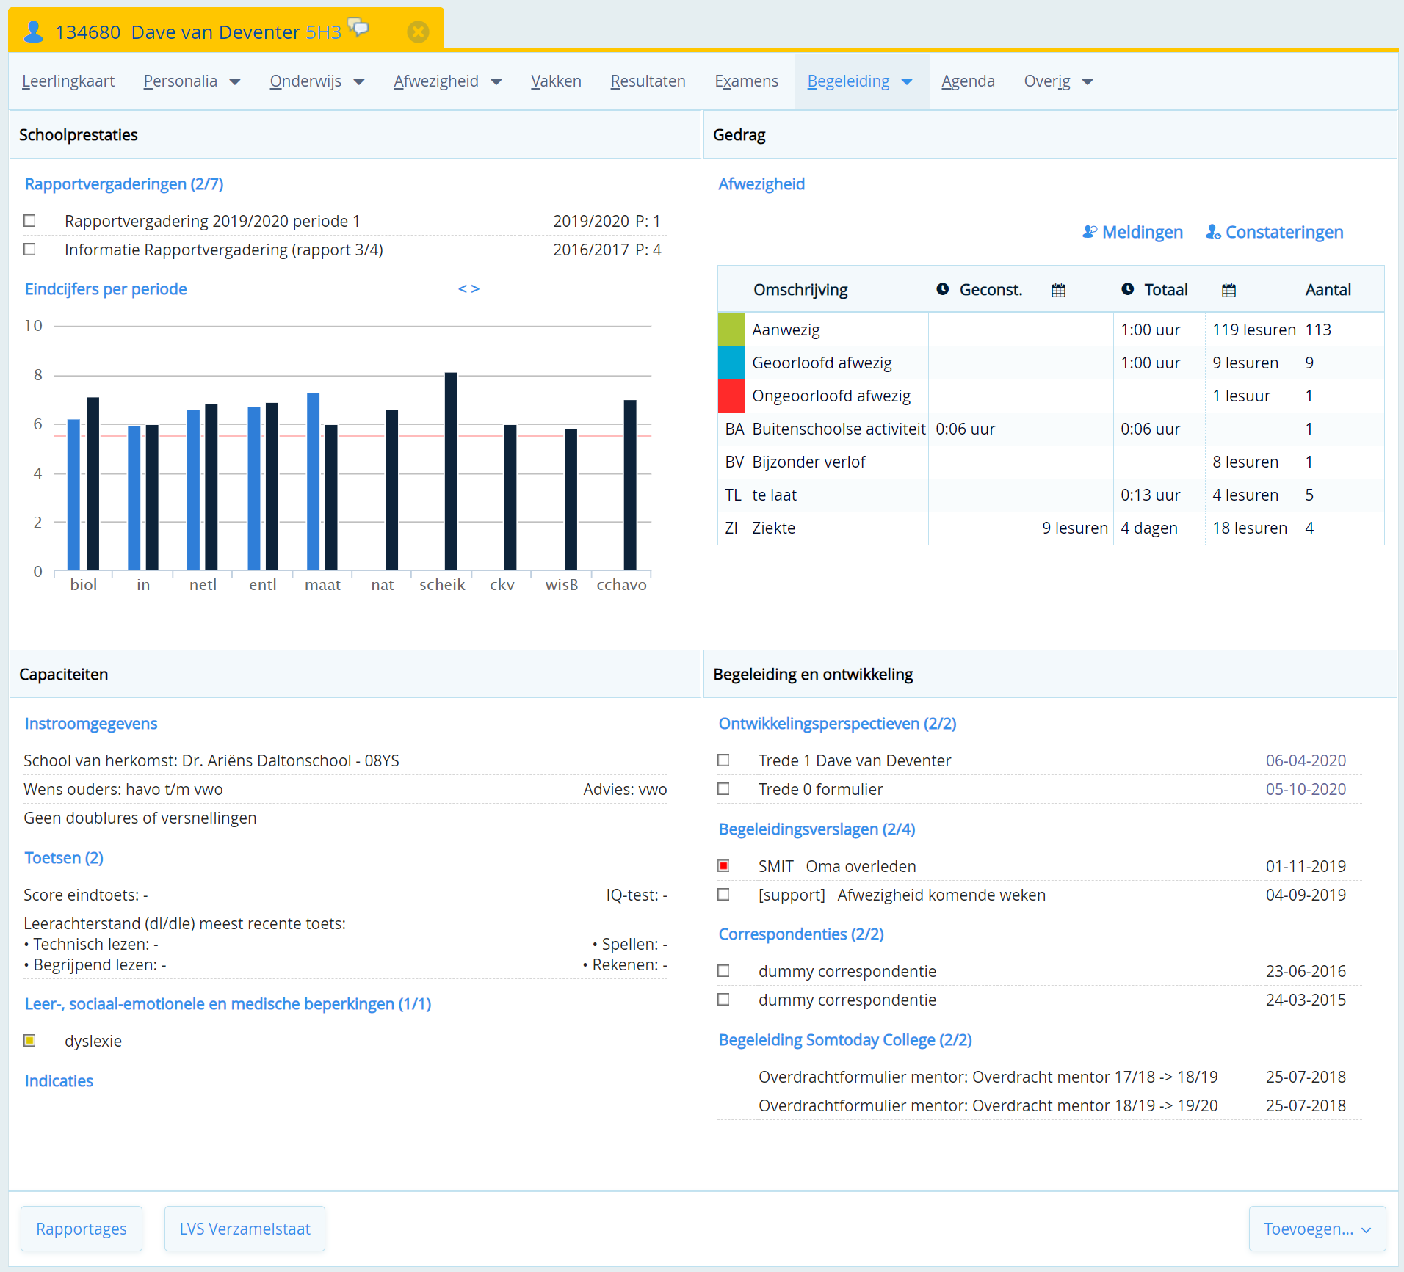Click the calendar icon after Totaal column
This screenshot has height=1272, width=1404.
coord(1228,290)
